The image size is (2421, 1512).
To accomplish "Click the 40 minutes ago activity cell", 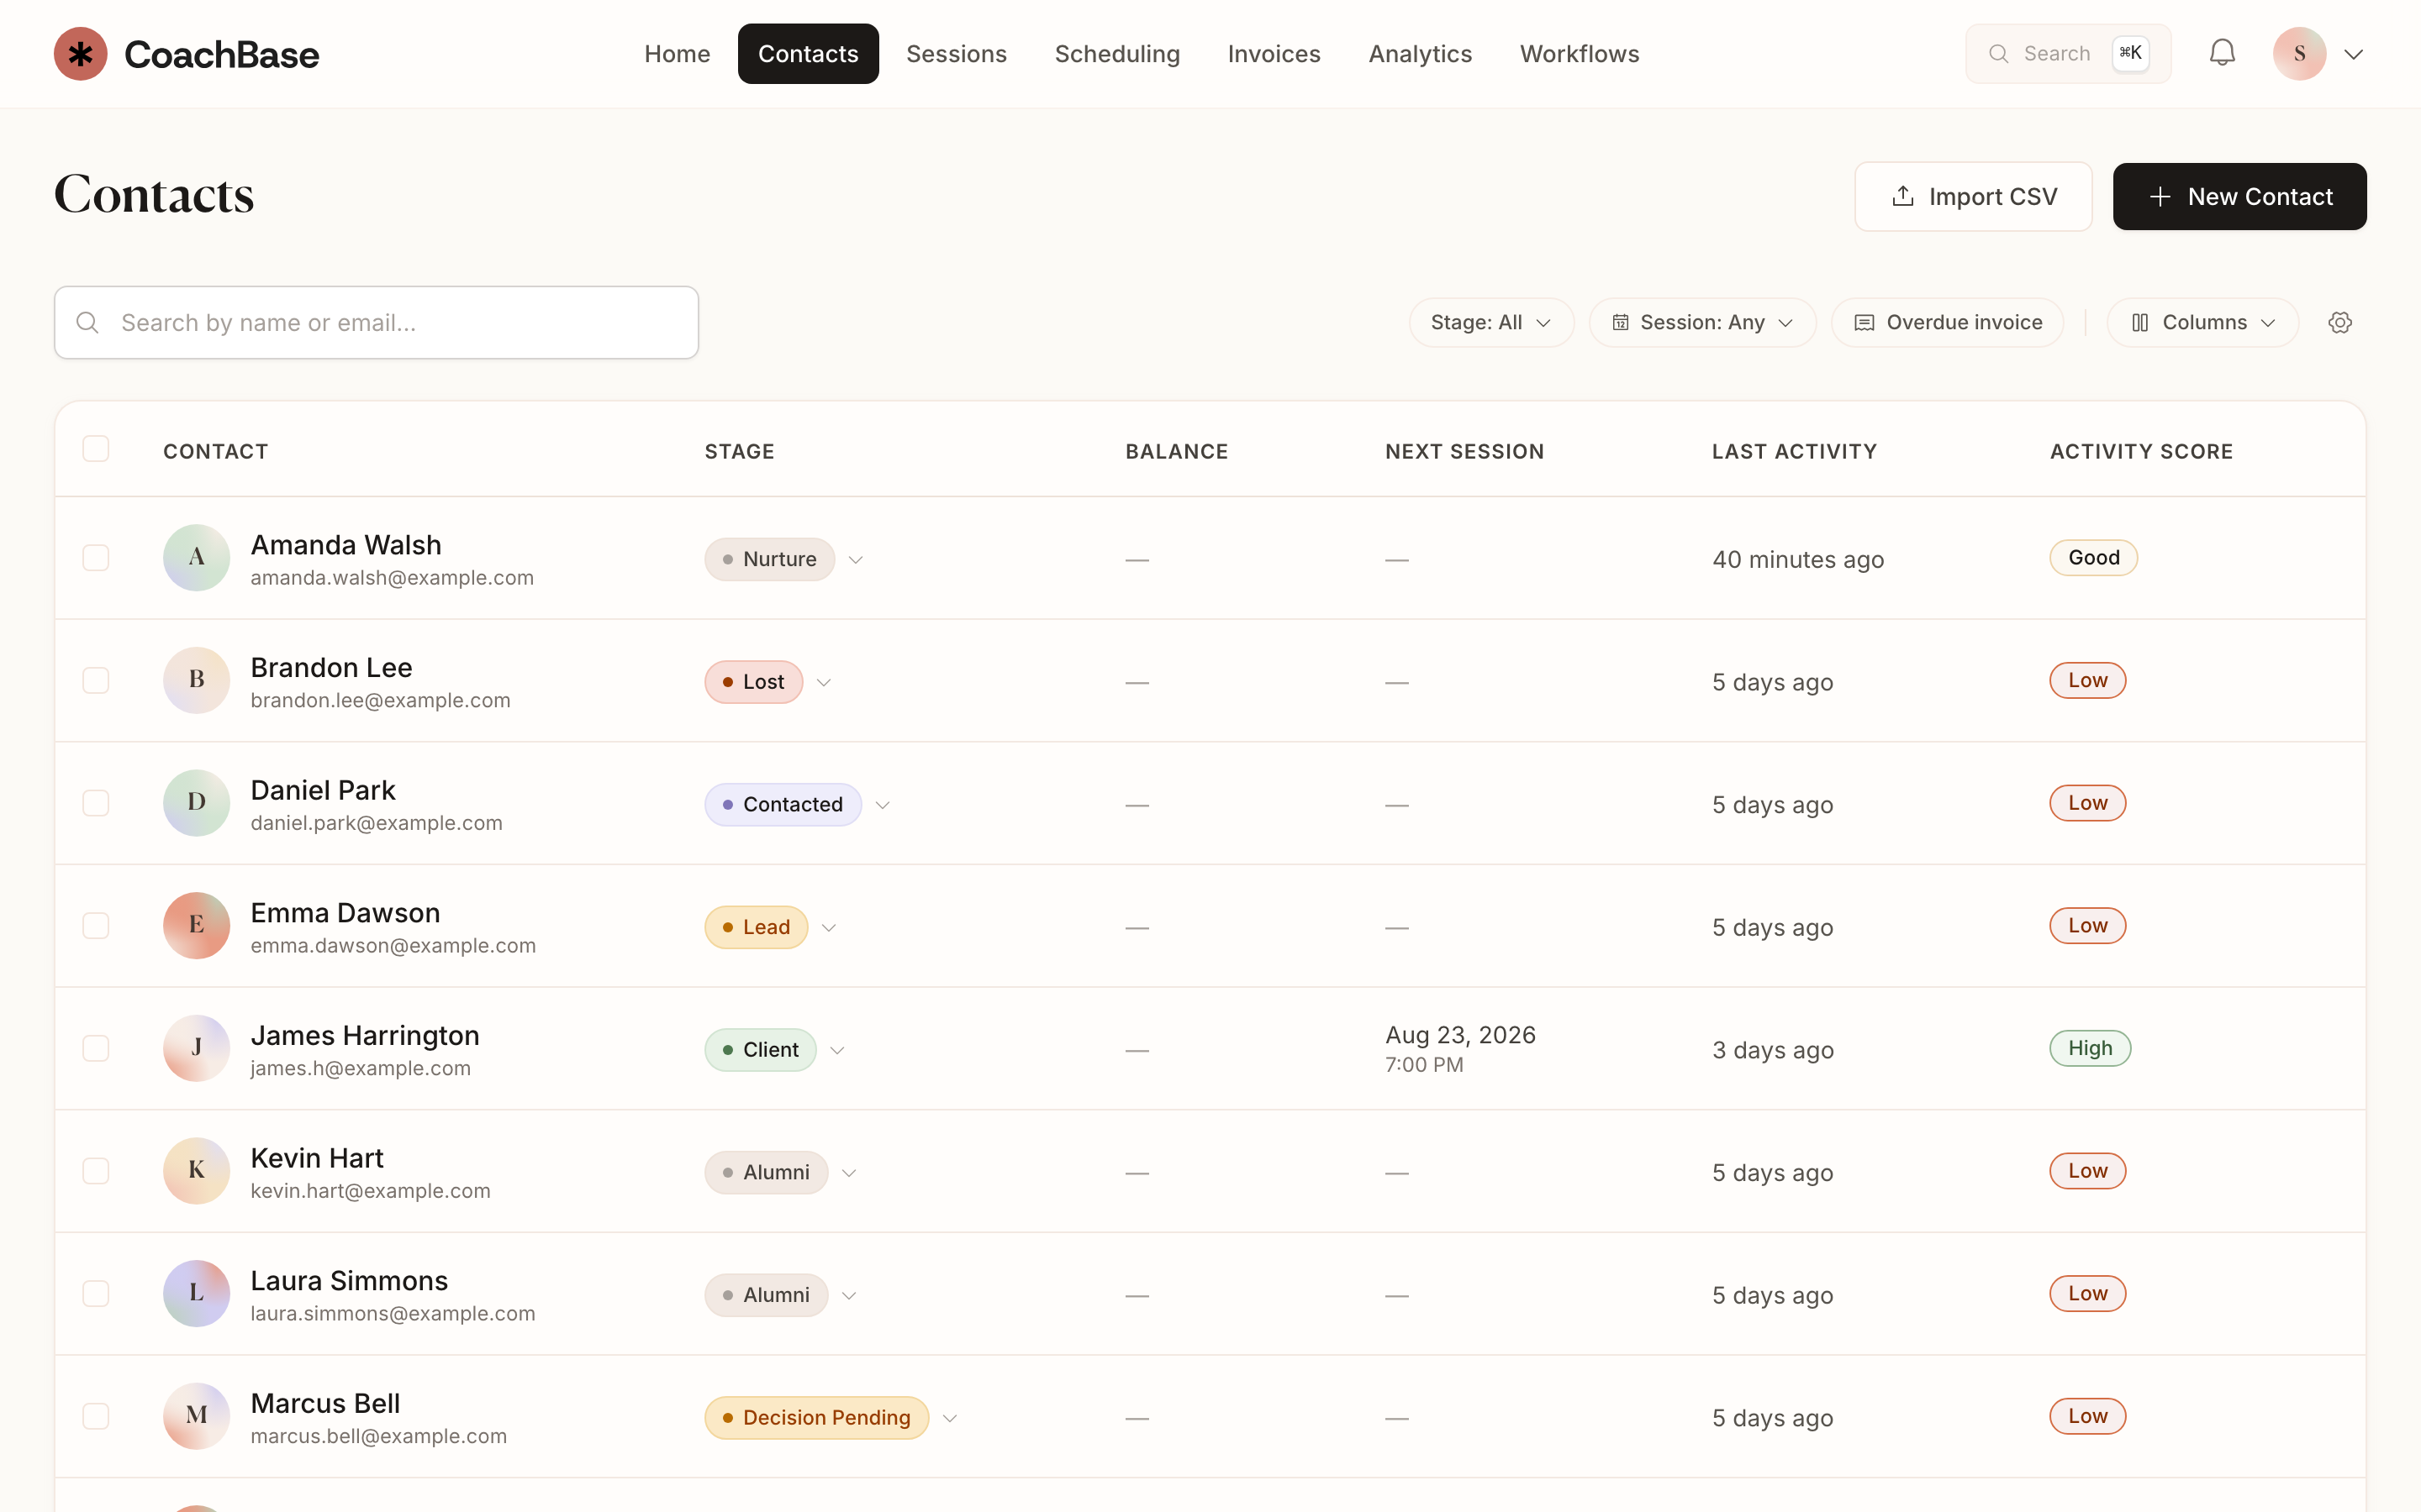I will (x=1798, y=560).
